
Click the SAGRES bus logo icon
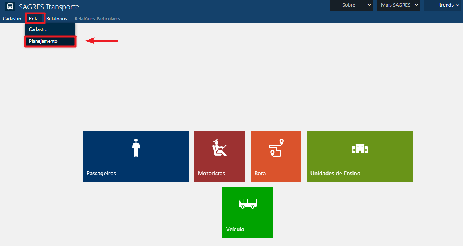pos(10,7)
